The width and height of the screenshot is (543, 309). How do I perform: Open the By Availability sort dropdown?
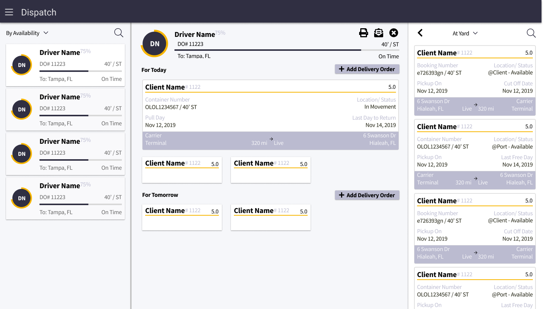coord(27,33)
